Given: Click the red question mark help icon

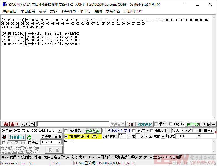Looking at the screenshot, I should pyautogui.click(x=215, y=133).
